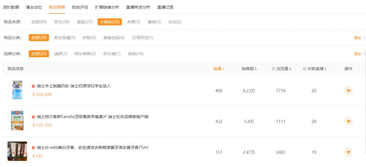Image resolution: width=366 pixels, height=167 pixels.
Task: Open the 扩展链接分析 tab
Action: tap(107, 7)
